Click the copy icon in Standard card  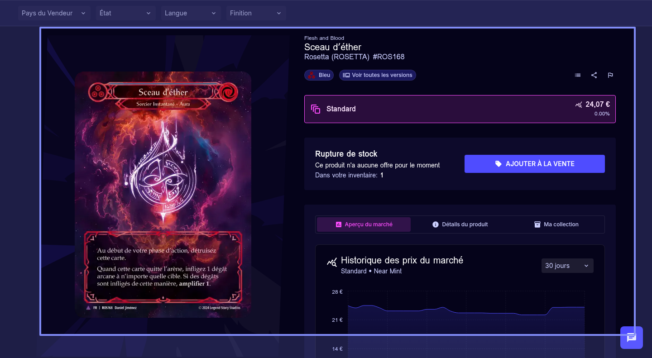pyautogui.click(x=316, y=109)
